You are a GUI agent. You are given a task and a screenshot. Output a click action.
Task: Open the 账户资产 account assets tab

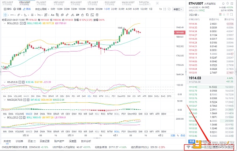(59, 141)
